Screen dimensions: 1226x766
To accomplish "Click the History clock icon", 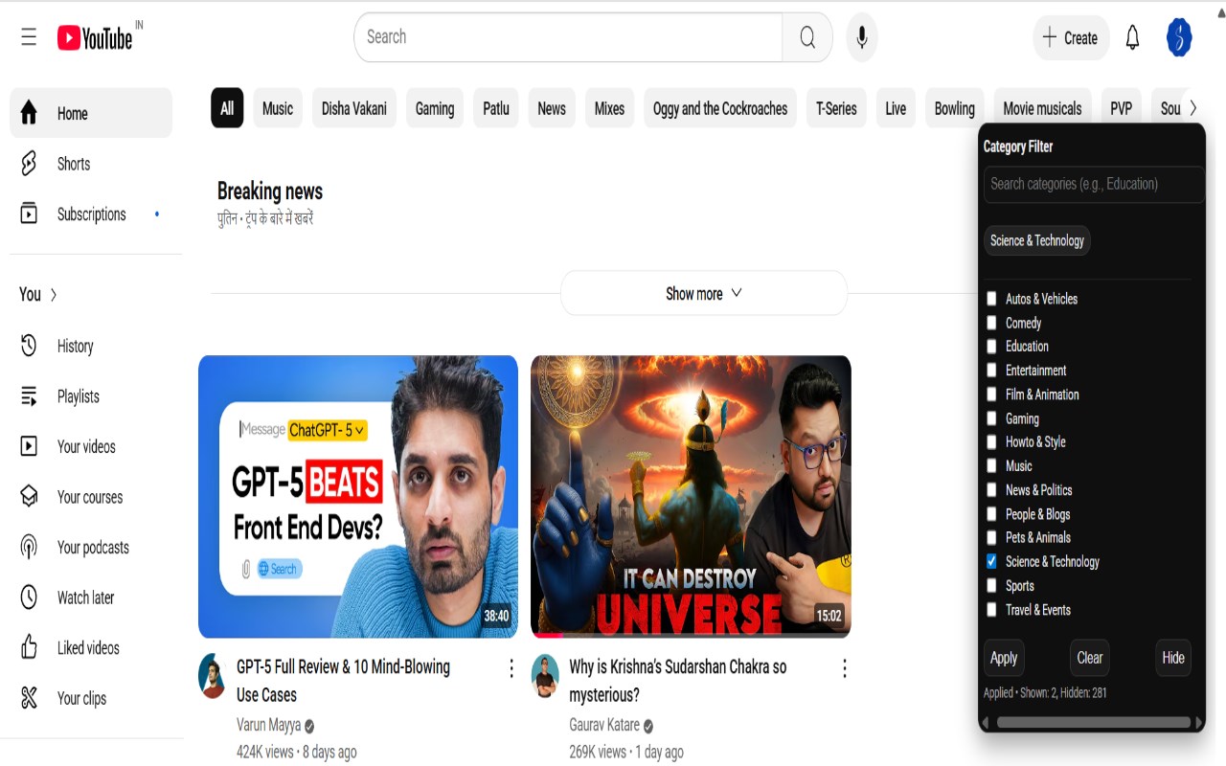I will pyautogui.click(x=29, y=346).
